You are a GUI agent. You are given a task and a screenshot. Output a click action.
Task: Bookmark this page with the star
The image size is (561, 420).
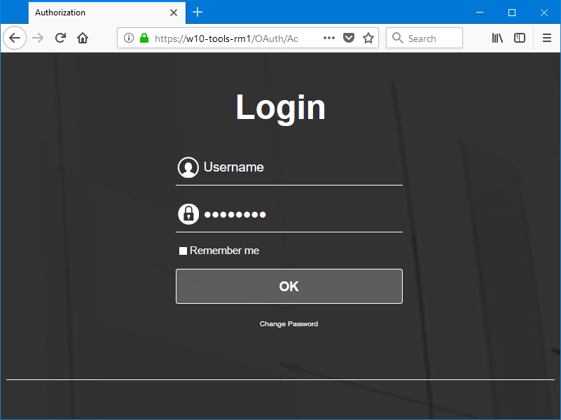[x=368, y=38]
